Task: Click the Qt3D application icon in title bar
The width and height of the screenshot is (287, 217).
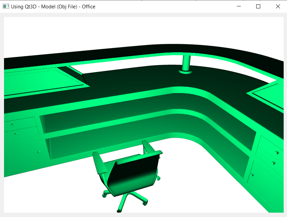Action: pos(5,6)
